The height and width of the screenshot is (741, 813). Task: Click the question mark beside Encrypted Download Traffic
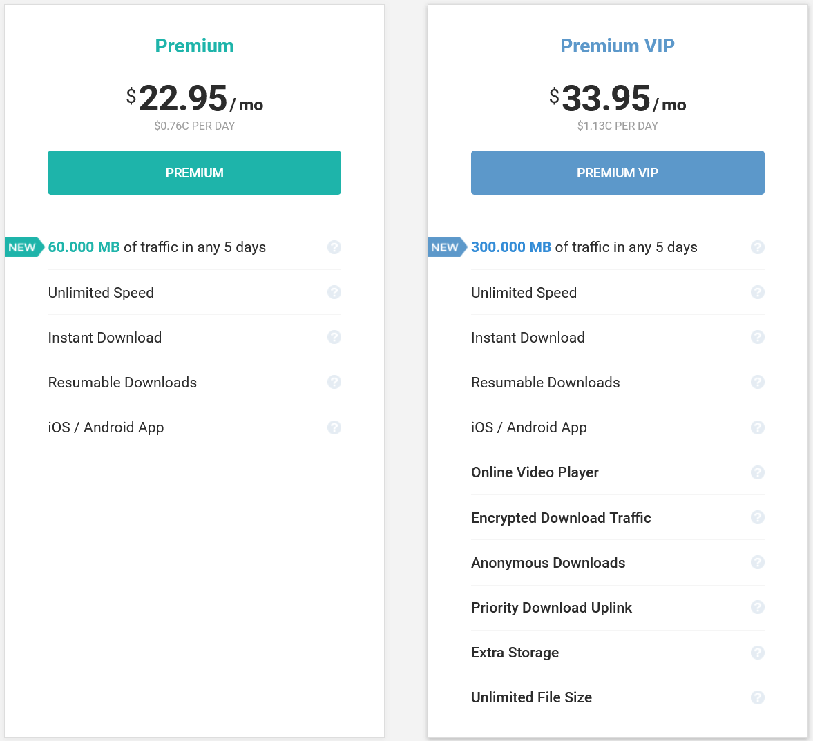758,517
